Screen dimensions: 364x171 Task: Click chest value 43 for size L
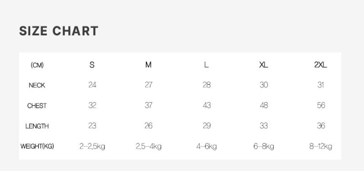[207, 105]
